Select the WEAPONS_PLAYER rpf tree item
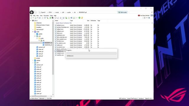 click(48, 45)
